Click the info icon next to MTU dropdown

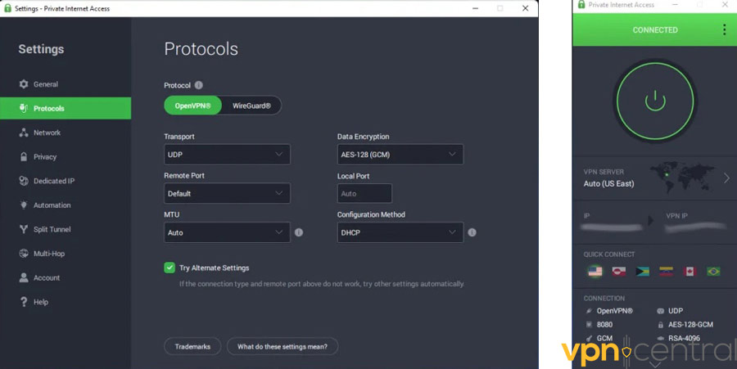tap(299, 232)
